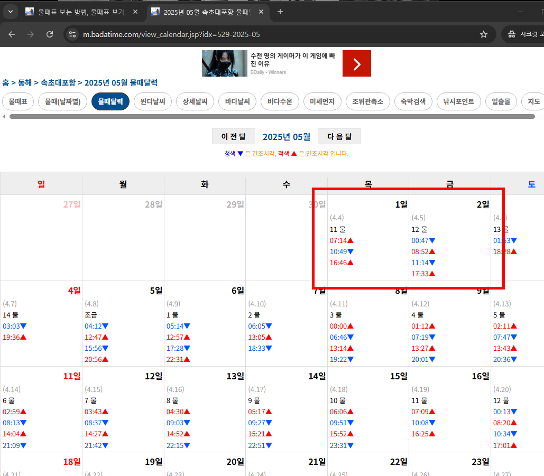
Task: Click the 23:31 low tide time
Action: [342, 445]
